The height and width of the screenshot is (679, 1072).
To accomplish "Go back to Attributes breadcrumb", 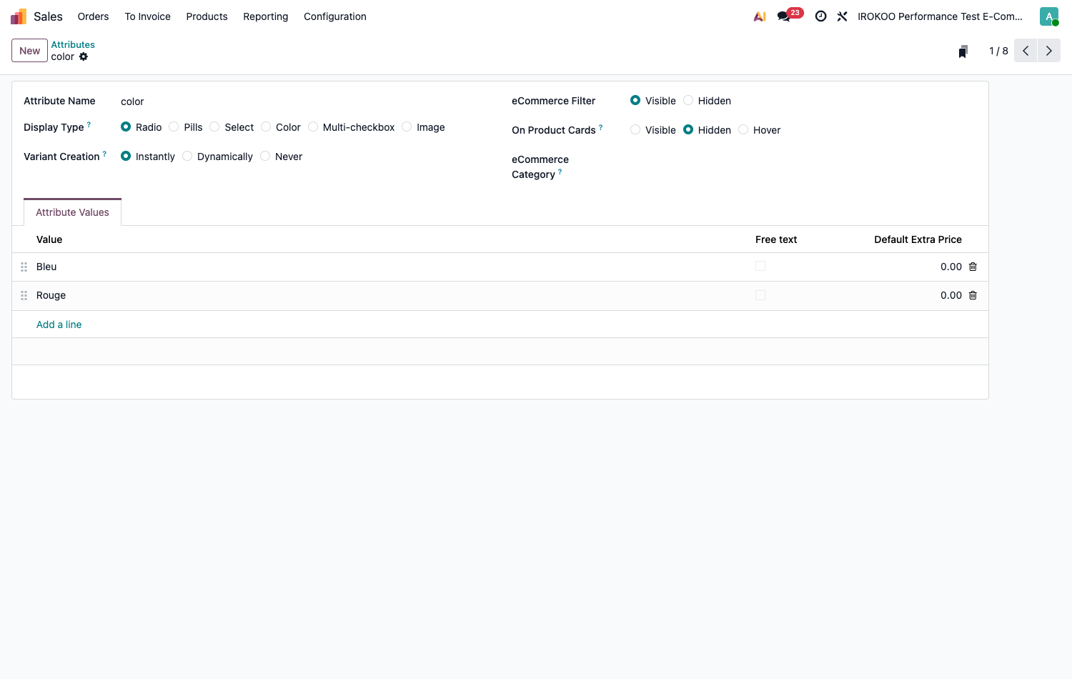I will tap(73, 44).
